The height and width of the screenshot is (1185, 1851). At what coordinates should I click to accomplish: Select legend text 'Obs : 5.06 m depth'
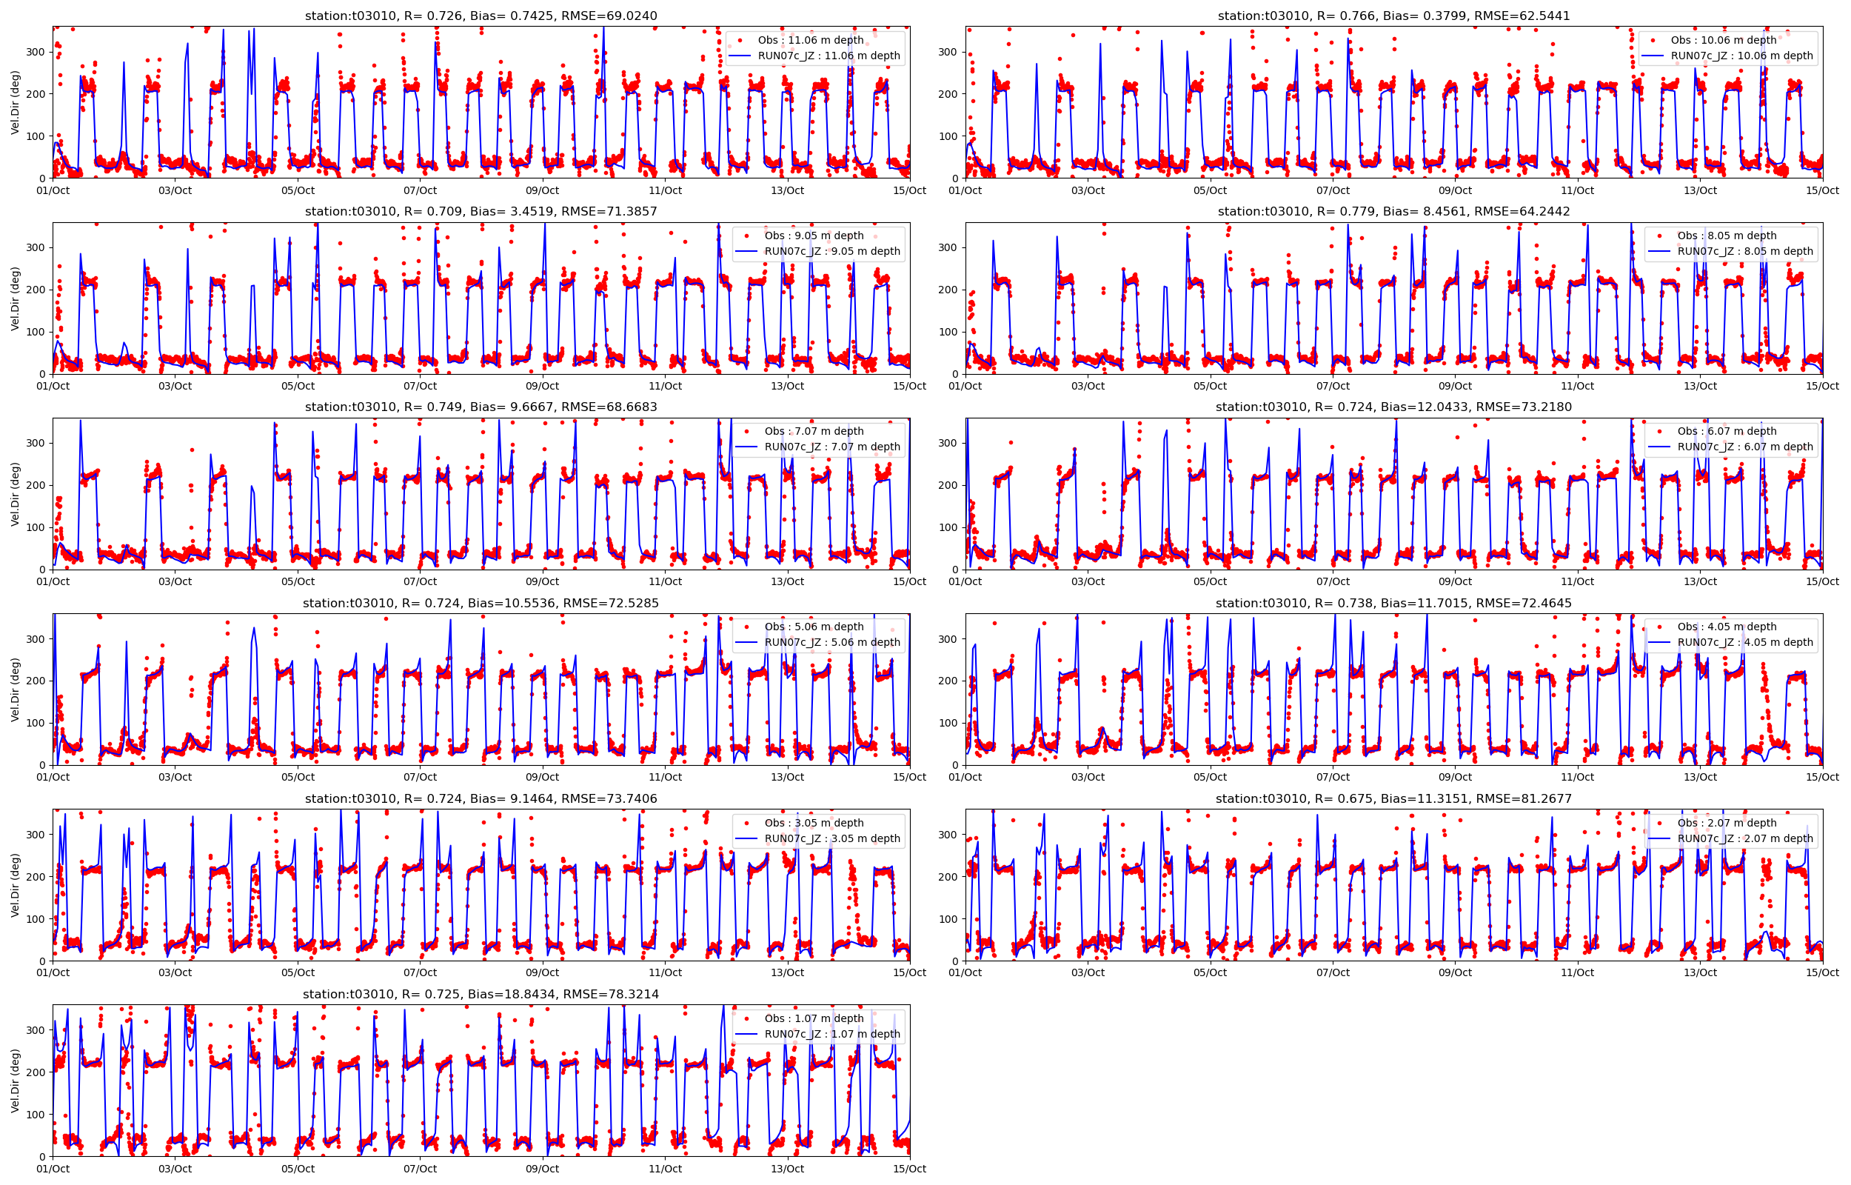click(814, 627)
